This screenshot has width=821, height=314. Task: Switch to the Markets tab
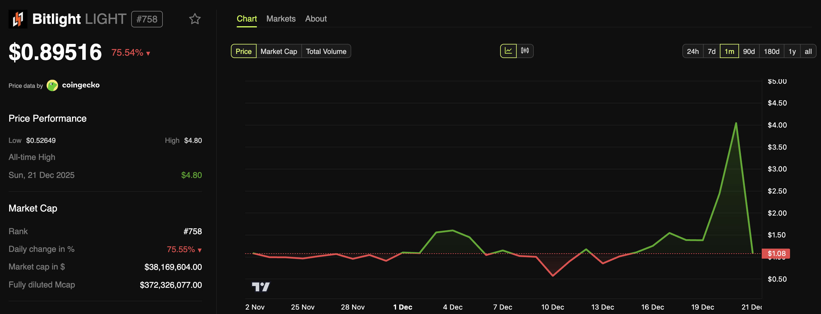tap(281, 19)
